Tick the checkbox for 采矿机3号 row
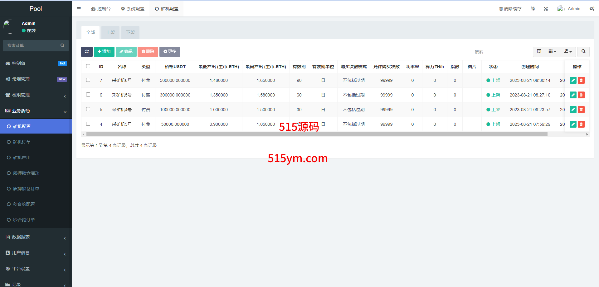The height and width of the screenshot is (287, 599). click(x=88, y=124)
